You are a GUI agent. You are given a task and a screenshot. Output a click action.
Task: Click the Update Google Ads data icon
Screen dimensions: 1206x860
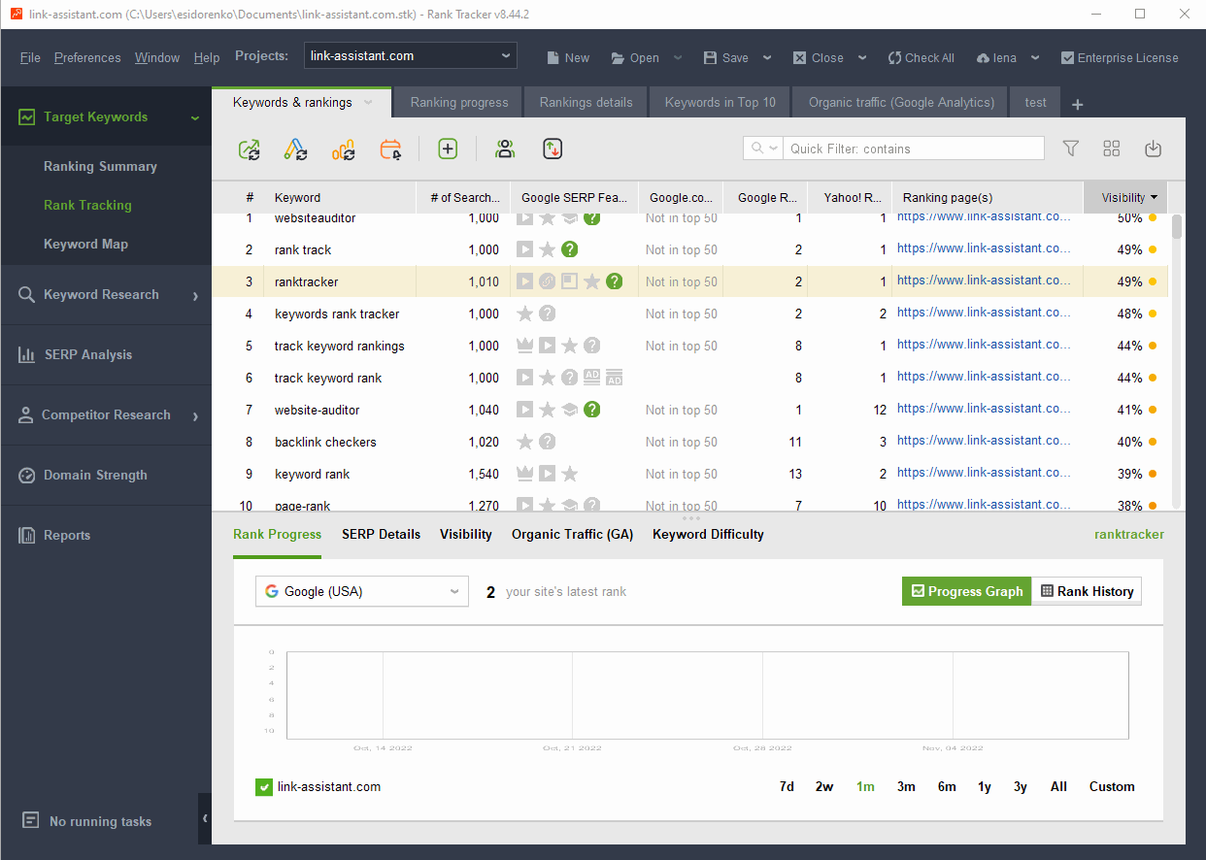coord(295,149)
